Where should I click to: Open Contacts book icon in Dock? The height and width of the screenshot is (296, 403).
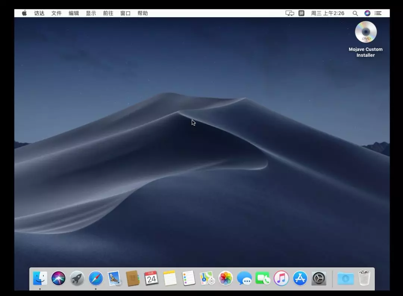tap(133, 278)
